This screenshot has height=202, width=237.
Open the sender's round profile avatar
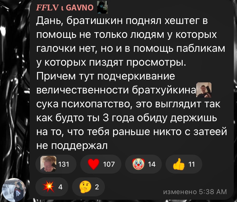click(x=14, y=190)
